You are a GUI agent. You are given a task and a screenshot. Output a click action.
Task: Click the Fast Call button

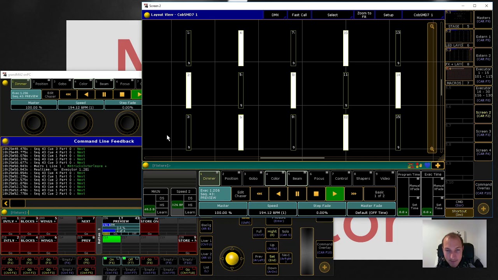299,15
